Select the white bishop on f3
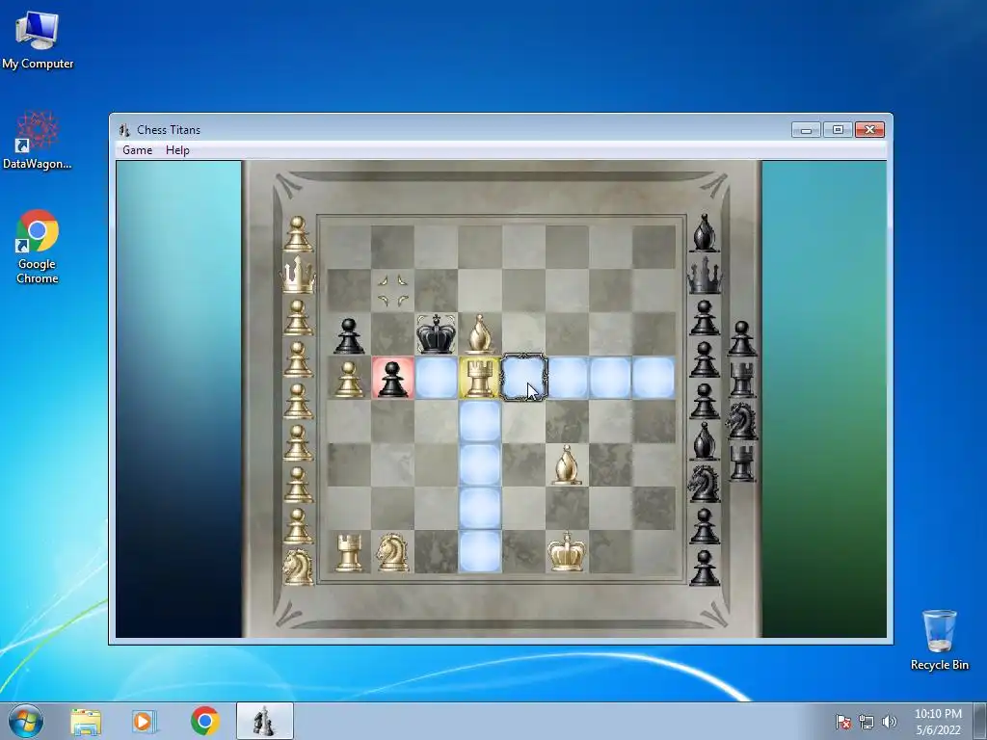987x740 pixels. pos(567,464)
